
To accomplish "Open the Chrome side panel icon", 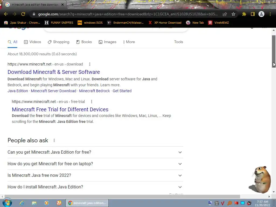I will 253,14.
